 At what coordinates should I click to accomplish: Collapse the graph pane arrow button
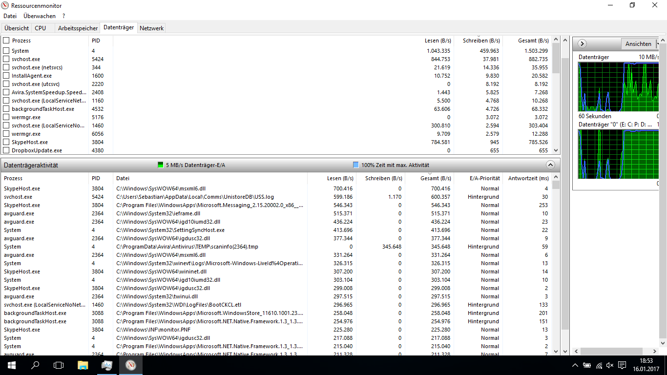[582, 44]
